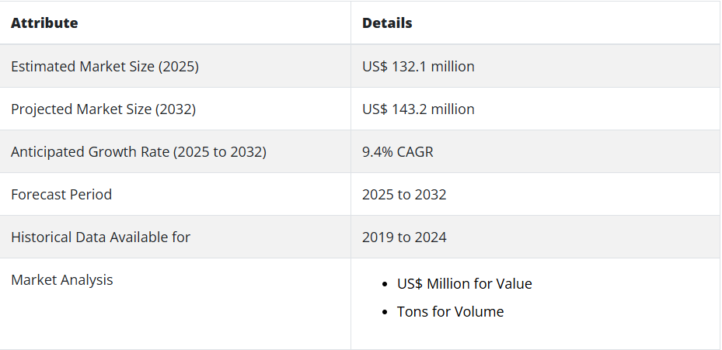
Task: Click the US$ 143.2 million value
Action: click(418, 109)
